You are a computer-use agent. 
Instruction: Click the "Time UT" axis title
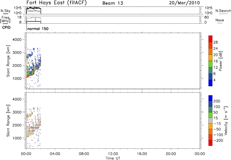click(113, 158)
